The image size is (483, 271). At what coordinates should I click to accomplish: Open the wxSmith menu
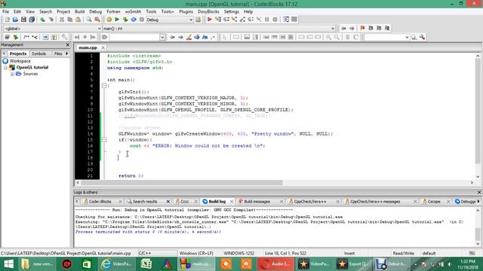[133, 11]
